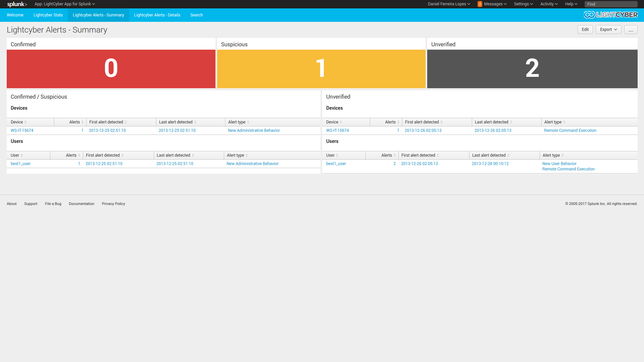This screenshot has width=644, height=362.
Task: Open WS-IT-15674 in Confirmed/Suspicious Devices
Action: 22,131
